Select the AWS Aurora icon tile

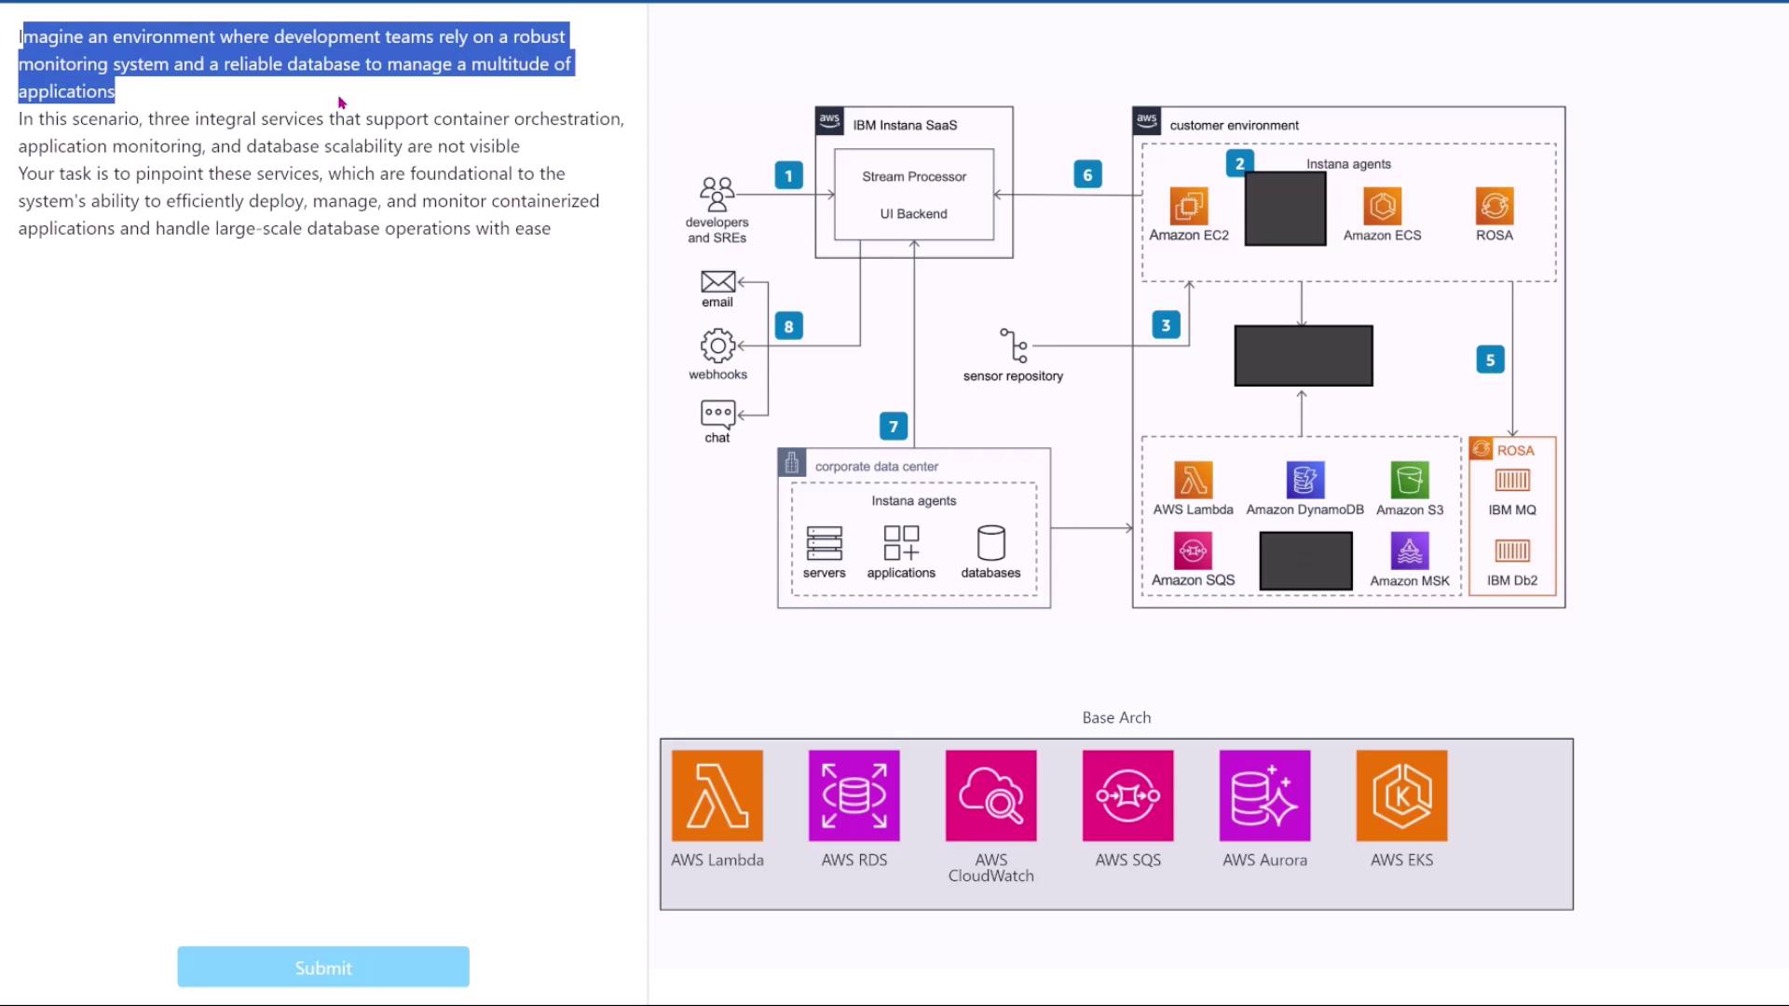(1264, 795)
